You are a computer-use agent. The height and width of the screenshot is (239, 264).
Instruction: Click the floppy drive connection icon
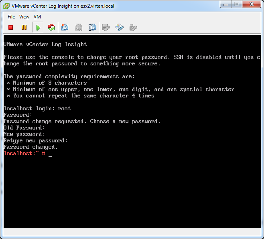106,27
